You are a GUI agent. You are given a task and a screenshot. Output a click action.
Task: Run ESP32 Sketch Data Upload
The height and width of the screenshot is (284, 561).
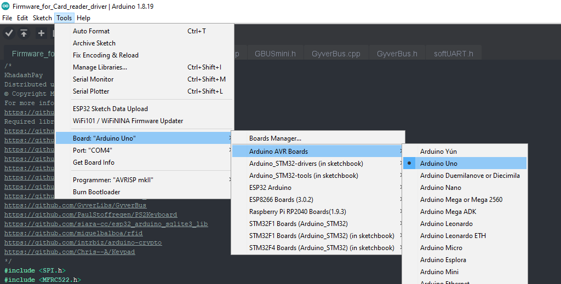click(145, 109)
